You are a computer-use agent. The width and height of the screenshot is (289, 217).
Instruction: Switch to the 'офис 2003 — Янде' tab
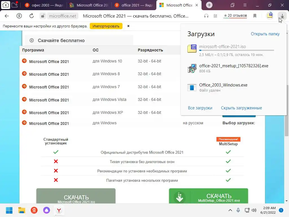[x=44, y=5]
